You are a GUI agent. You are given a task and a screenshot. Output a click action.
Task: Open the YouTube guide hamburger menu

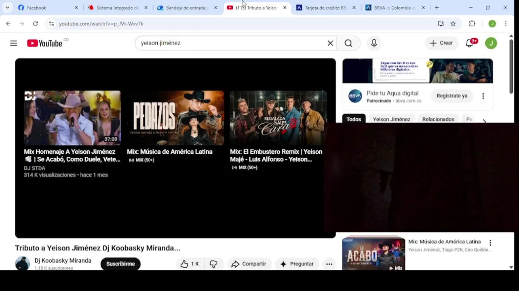pyautogui.click(x=13, y=43)
